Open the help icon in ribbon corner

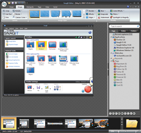(x=128, y=7)
